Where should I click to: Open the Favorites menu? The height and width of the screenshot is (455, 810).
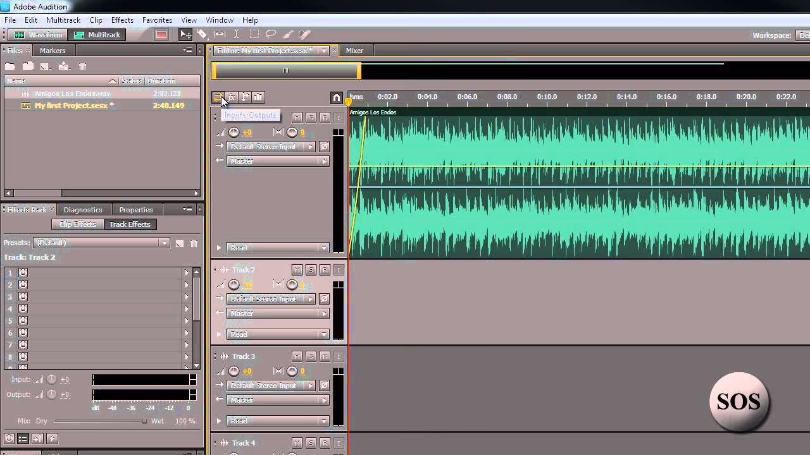157,20
